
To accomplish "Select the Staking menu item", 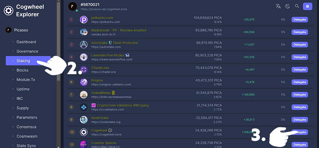I will [x=28, y=61].
